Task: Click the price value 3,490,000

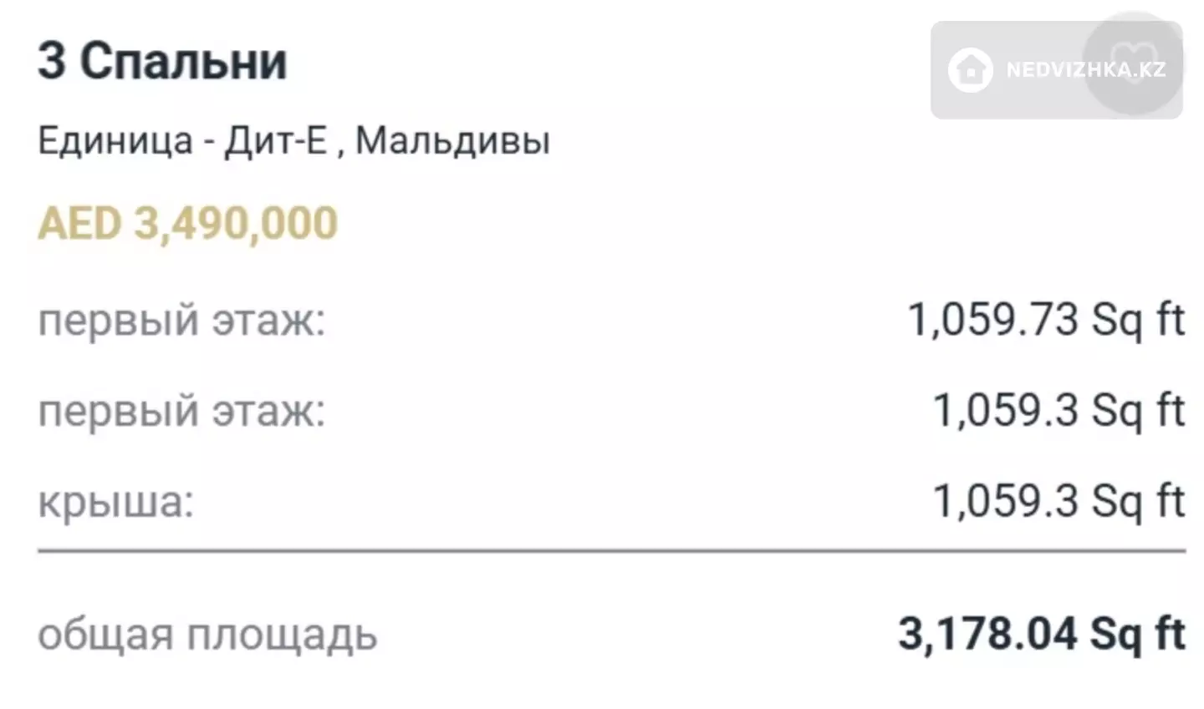Action: point(236,223)
